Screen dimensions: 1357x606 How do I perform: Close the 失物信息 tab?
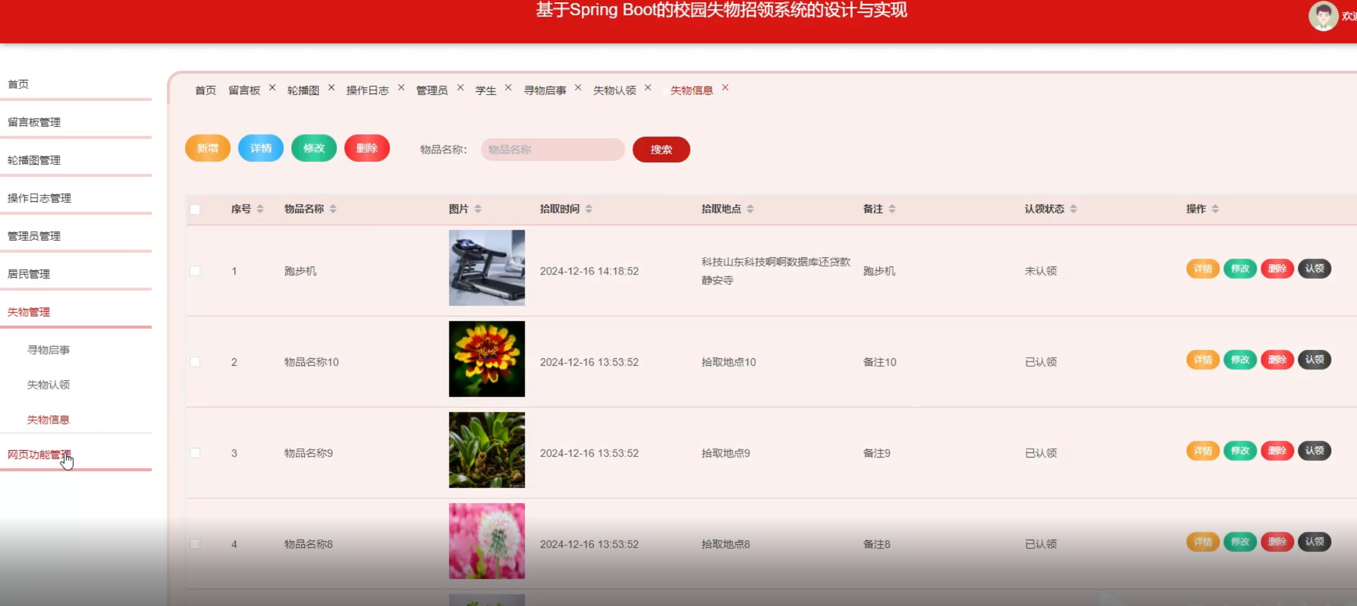coord(725,88)
